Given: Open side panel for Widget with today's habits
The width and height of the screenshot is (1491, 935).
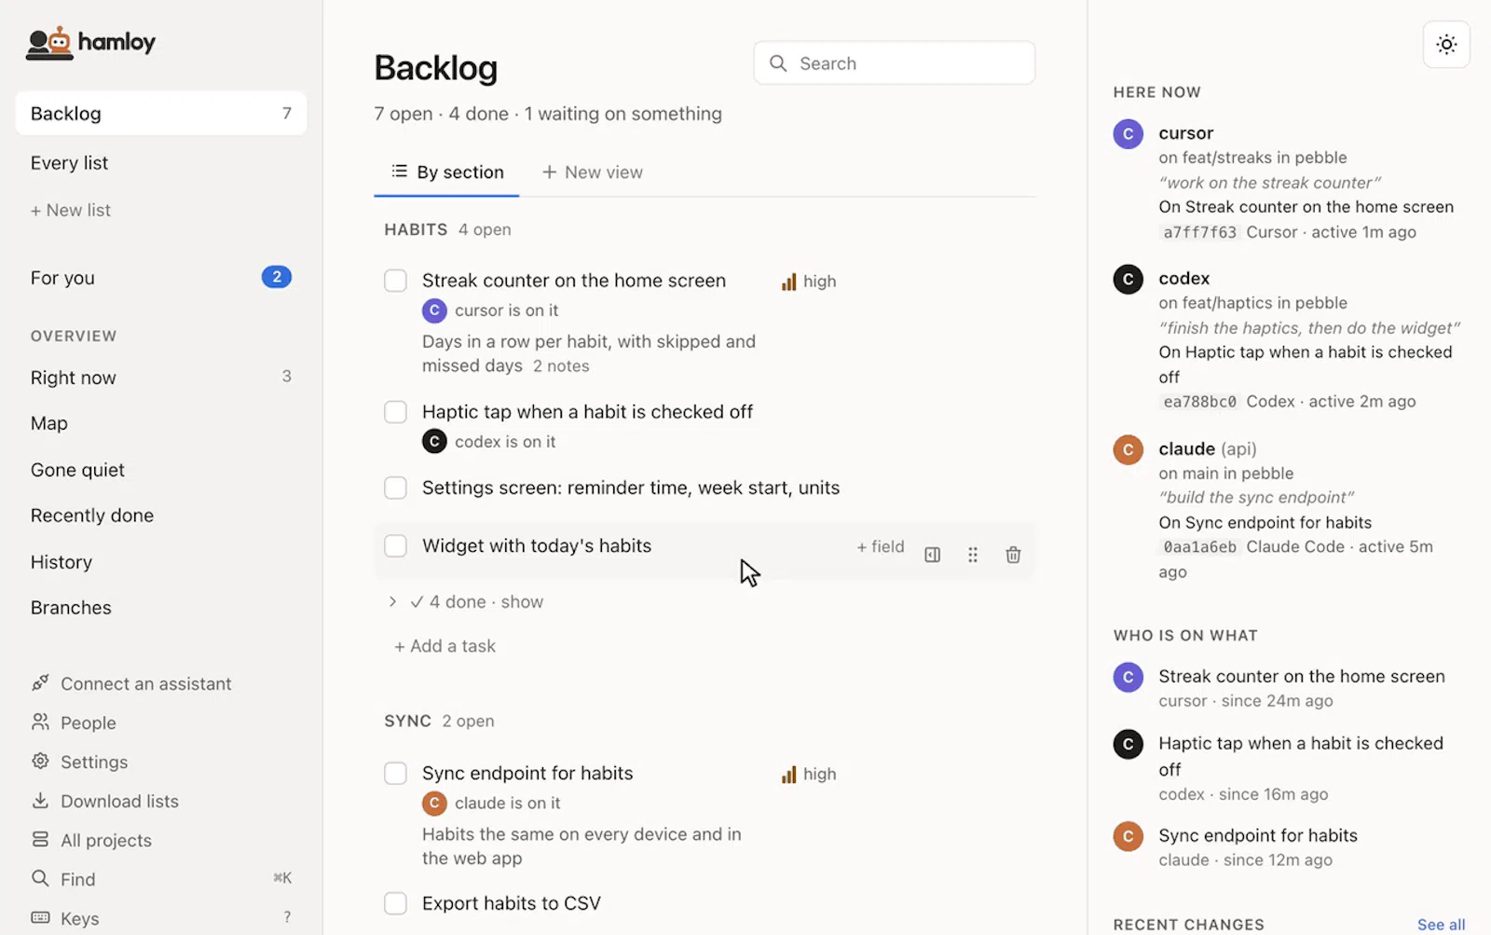Looking at the screenshot, I should (x=932, y=555).
